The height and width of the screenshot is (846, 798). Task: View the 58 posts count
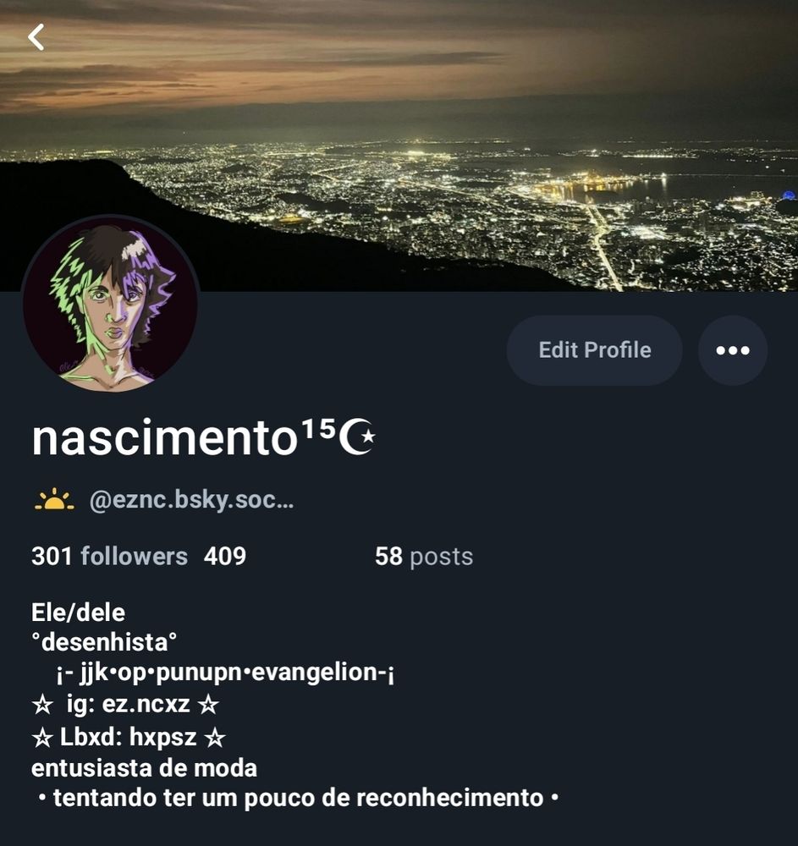tap(424, 557)
